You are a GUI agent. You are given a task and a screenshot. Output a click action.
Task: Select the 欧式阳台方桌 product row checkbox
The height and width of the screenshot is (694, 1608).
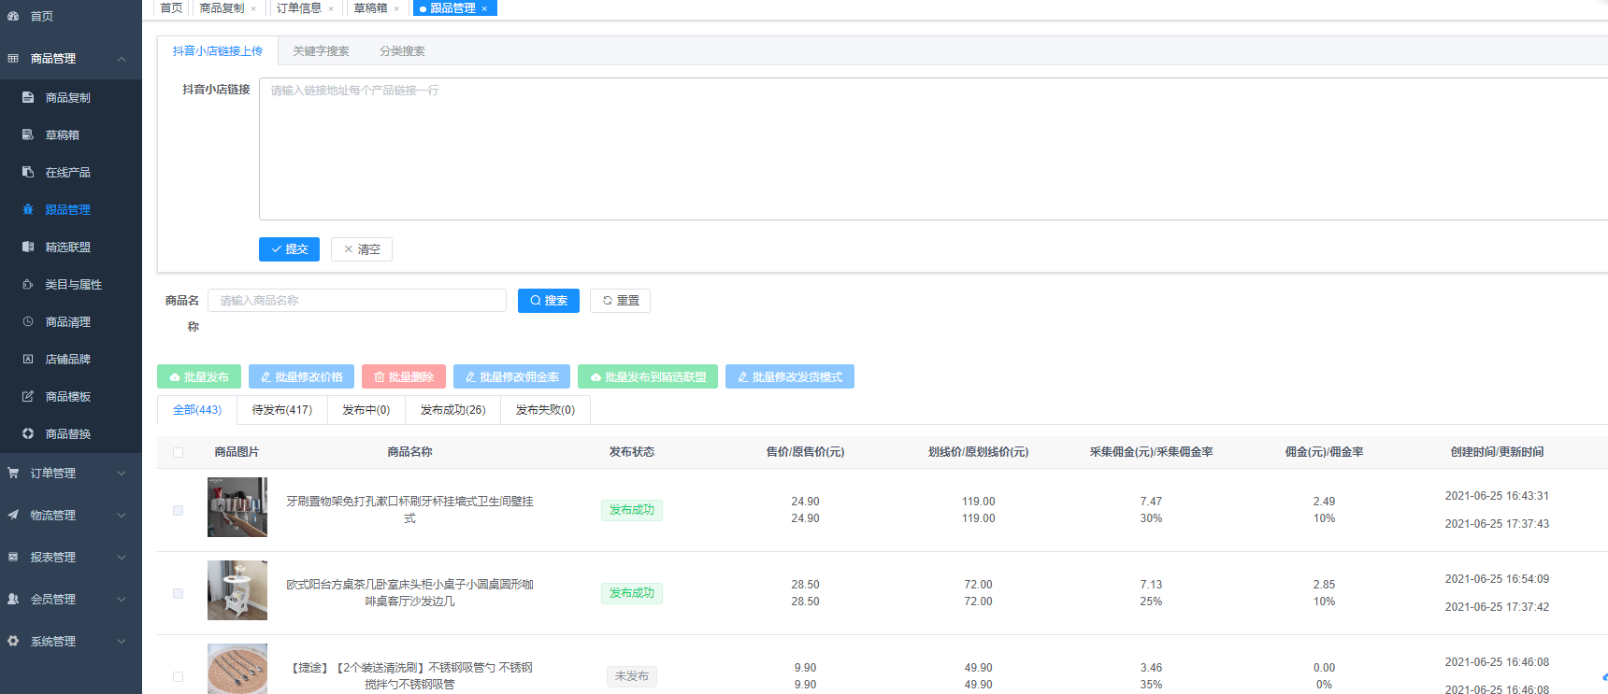pos(178,593)
